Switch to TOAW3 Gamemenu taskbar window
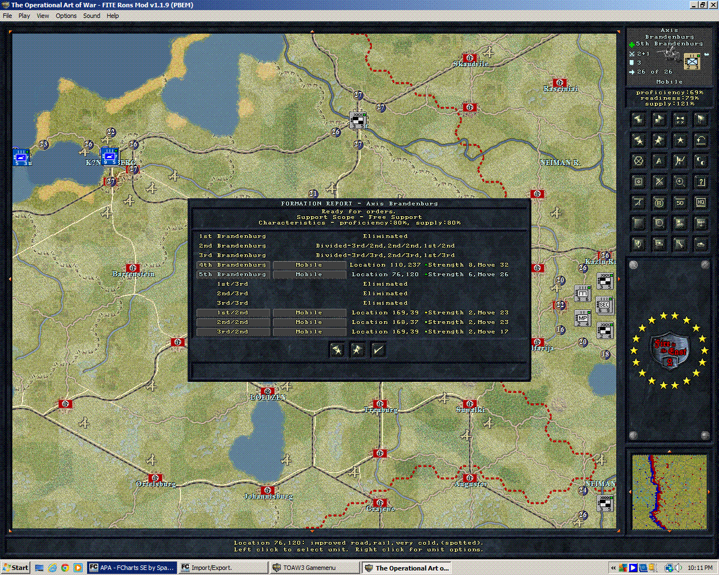This screenshot has height=575, width=719. pos(315,568)
